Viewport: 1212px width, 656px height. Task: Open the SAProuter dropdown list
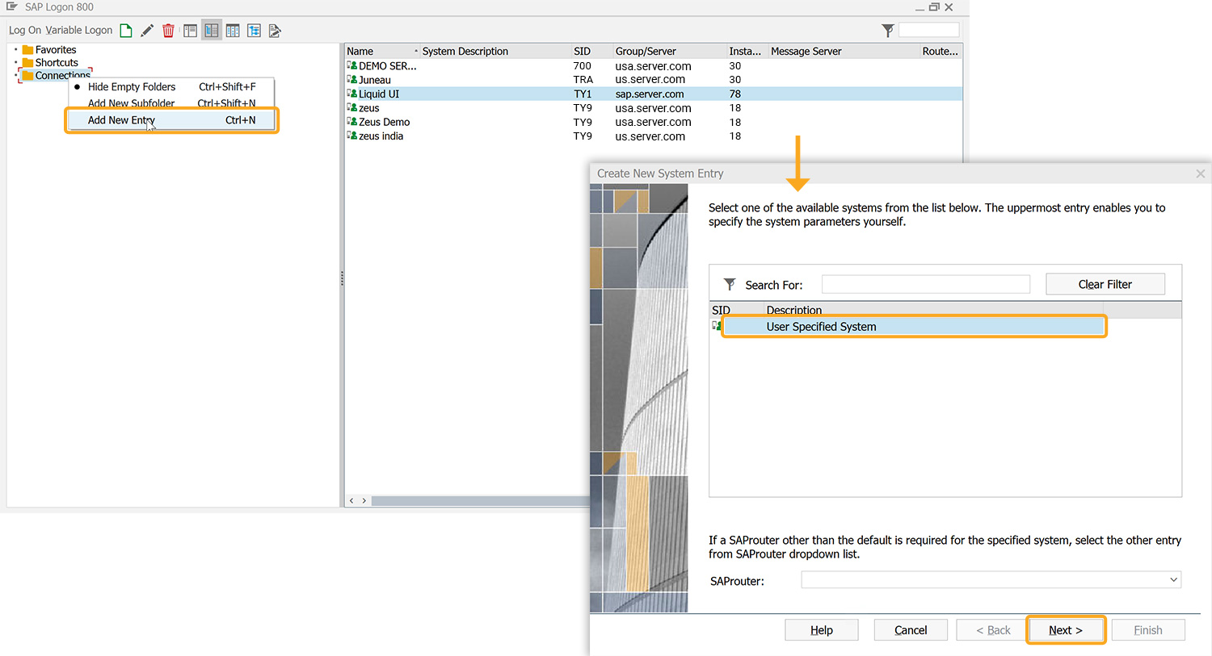tap(1173, 580)
